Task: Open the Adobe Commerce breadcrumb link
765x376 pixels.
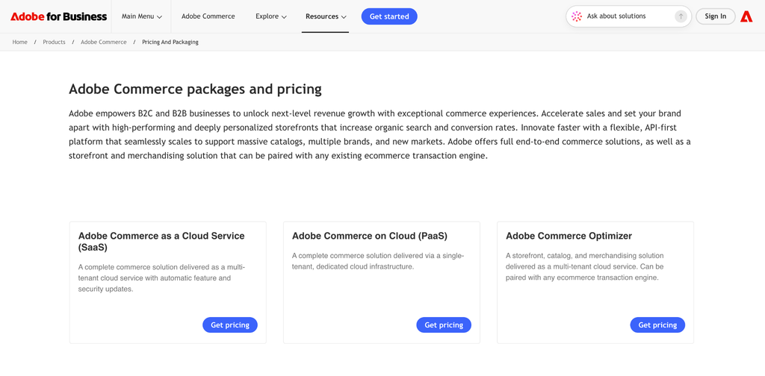Action: 103,43
